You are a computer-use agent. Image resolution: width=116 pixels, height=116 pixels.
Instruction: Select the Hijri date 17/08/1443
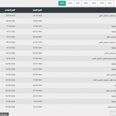[x=37, y=80]
